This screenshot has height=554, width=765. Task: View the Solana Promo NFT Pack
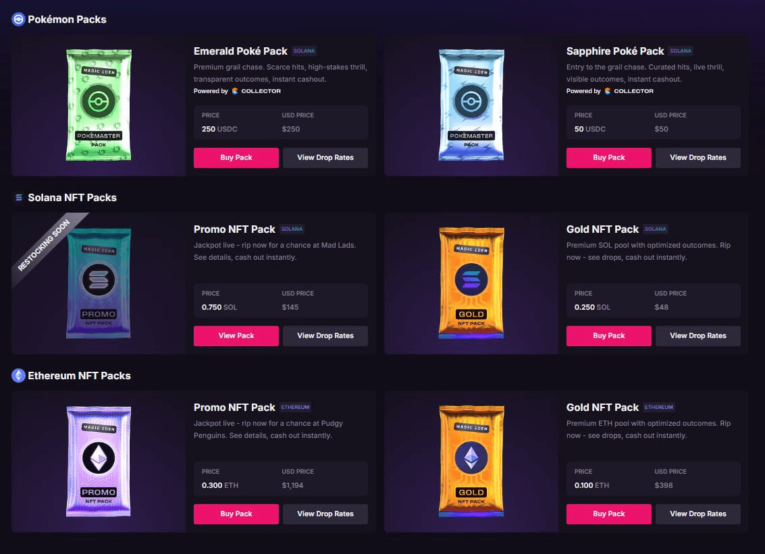(236, 335)
